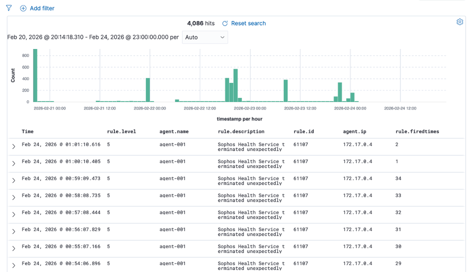468x272 pixels.
Task: Click histogram bar just before 2026-02-22 00:00
Action: (148, 90)
